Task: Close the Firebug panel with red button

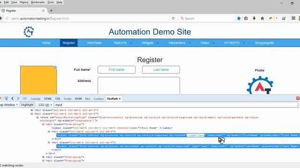Action: tap(298, 98)
